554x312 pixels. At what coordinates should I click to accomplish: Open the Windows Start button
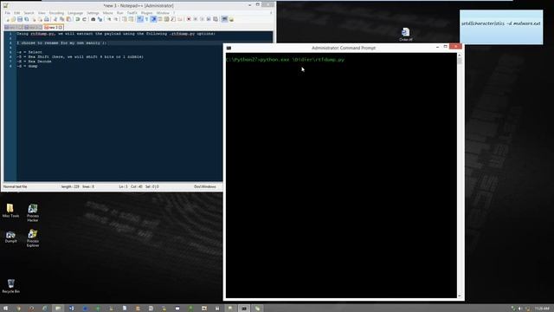click(x=5, y=309)
